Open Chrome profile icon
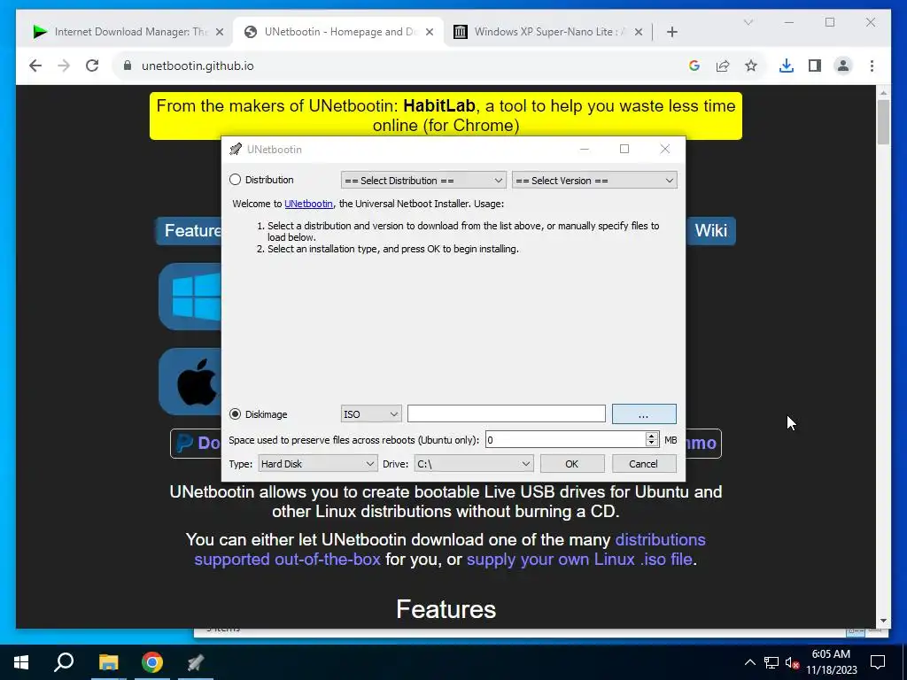The image size is (907, 680). [x=843, y=66]
